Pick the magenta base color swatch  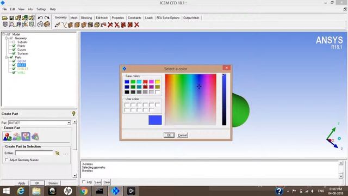tap(151, 82)
